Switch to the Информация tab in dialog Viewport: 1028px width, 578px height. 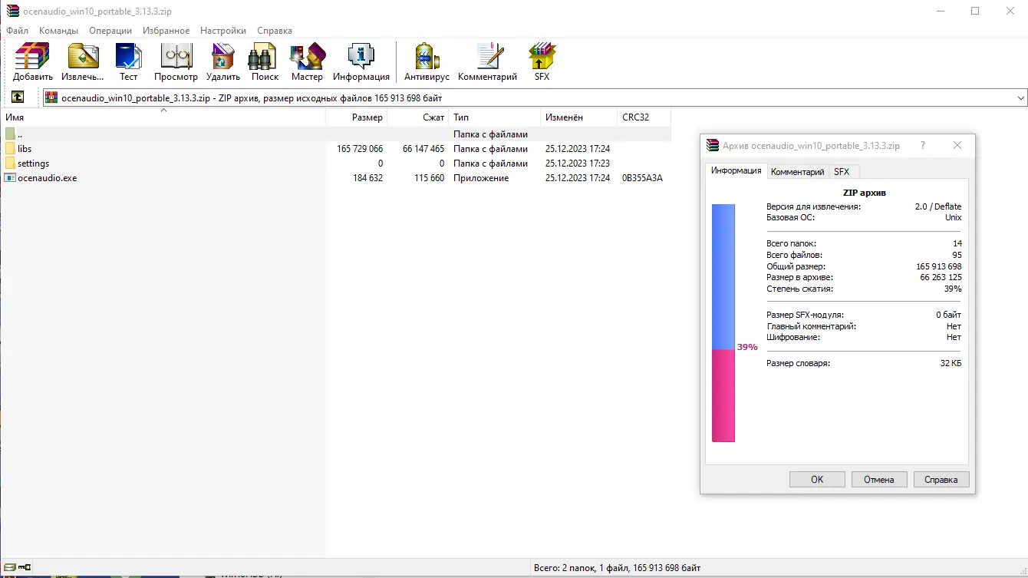tap(736, 170)
